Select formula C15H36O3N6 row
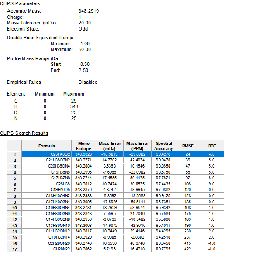This screenshot has height=253, width=262. (123, 214)
